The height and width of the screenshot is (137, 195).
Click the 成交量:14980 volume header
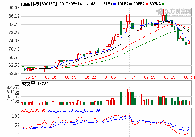(x=35, y=84)
